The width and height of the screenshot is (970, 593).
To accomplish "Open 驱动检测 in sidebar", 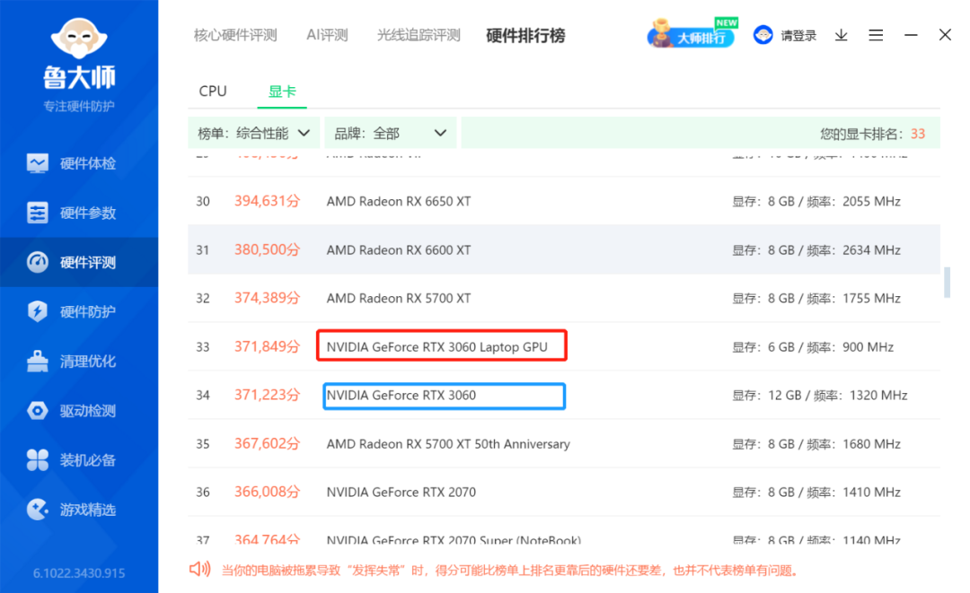I will tap(79, 410).
